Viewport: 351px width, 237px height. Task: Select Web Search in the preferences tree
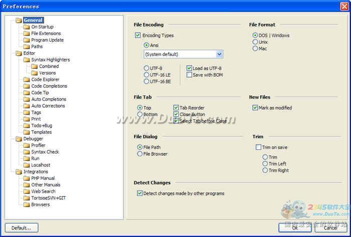coord(43,191)
